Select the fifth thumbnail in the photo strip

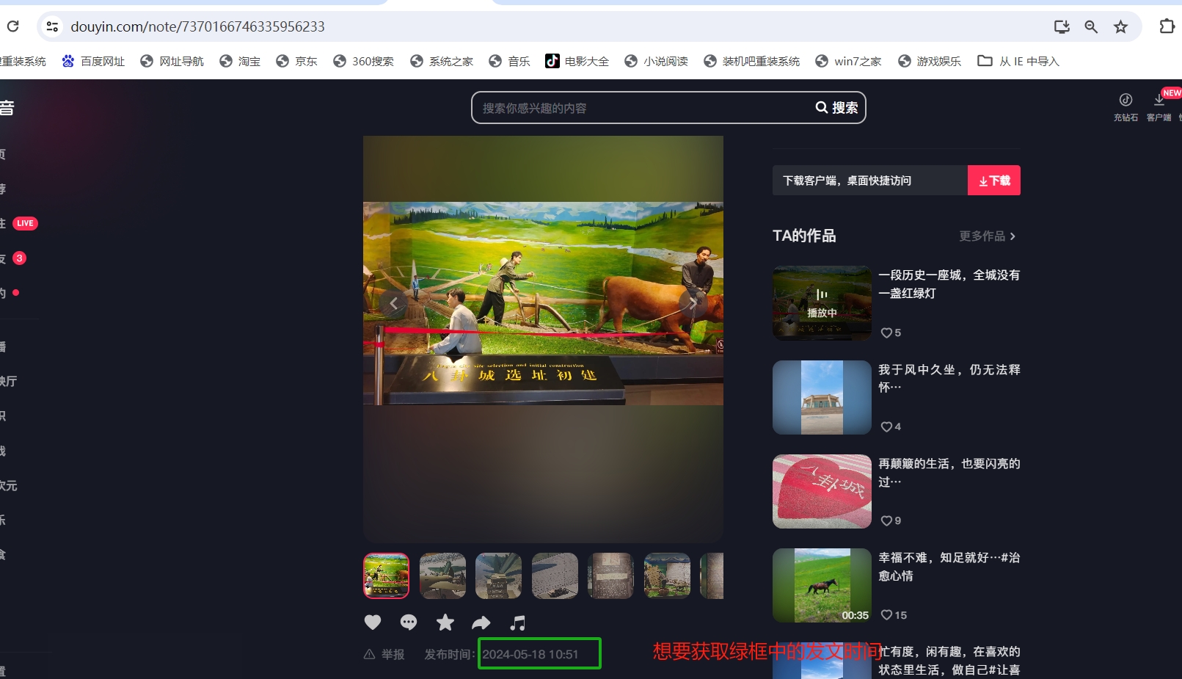coord(610,575)
